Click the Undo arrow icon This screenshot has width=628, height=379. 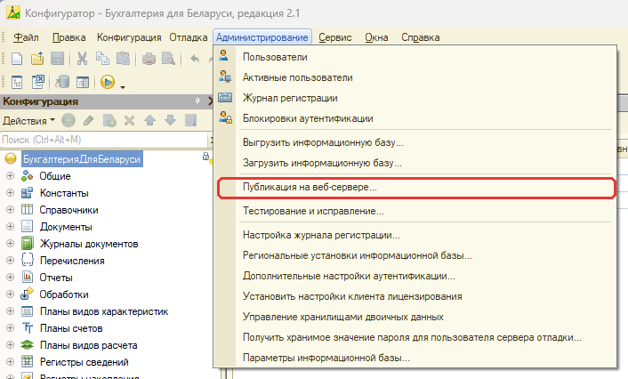point(195,59)
